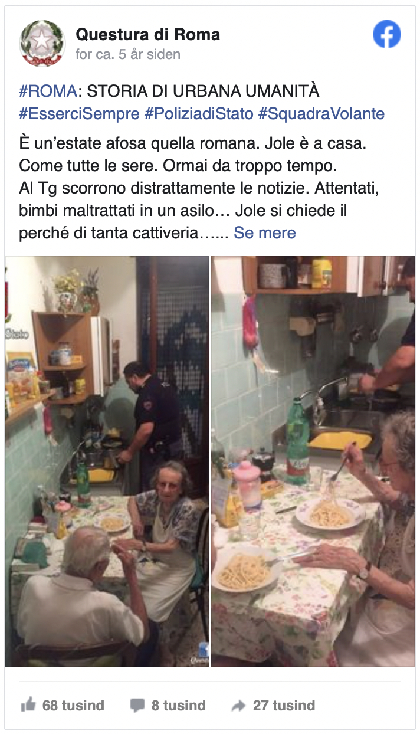Expand the post text with 'Se mere'
420x734 pixels.
click(x=265, y=232)
